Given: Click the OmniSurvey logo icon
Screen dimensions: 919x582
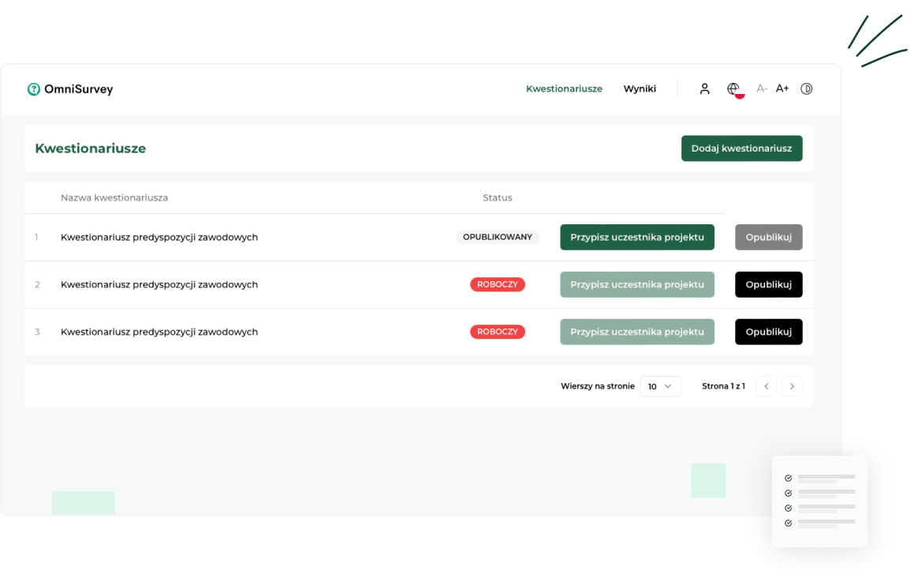Looking at the screenshot, I should pyautogui.click(x=33, y=89).
